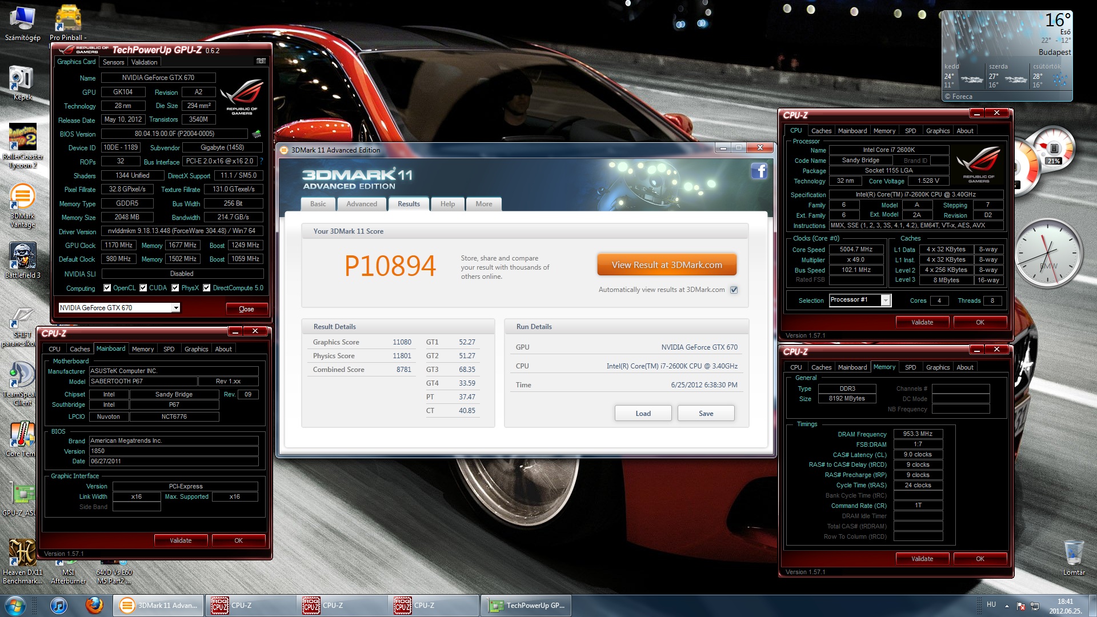Toggle the PhysX checkbox

[175, 288]
